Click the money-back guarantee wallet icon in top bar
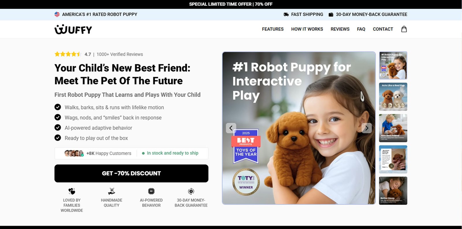 click(x=331, y=14)
